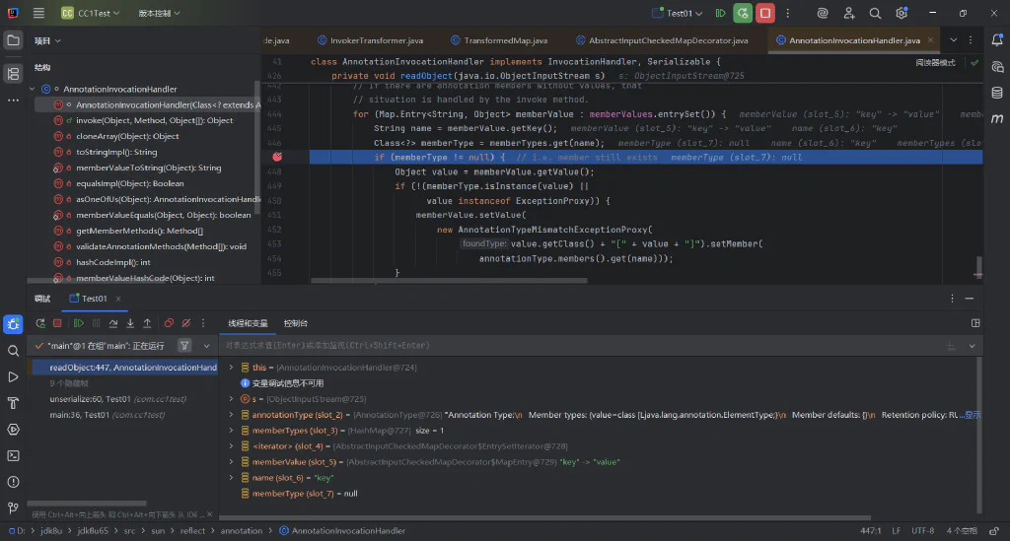Open the View Breakpoints icon
1010x541 pixels.
pos(169,323)
